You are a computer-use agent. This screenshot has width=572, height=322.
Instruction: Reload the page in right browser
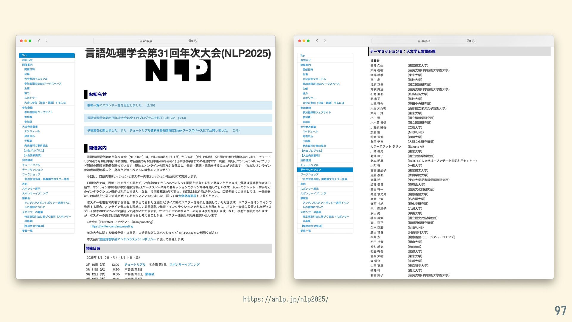474,41
